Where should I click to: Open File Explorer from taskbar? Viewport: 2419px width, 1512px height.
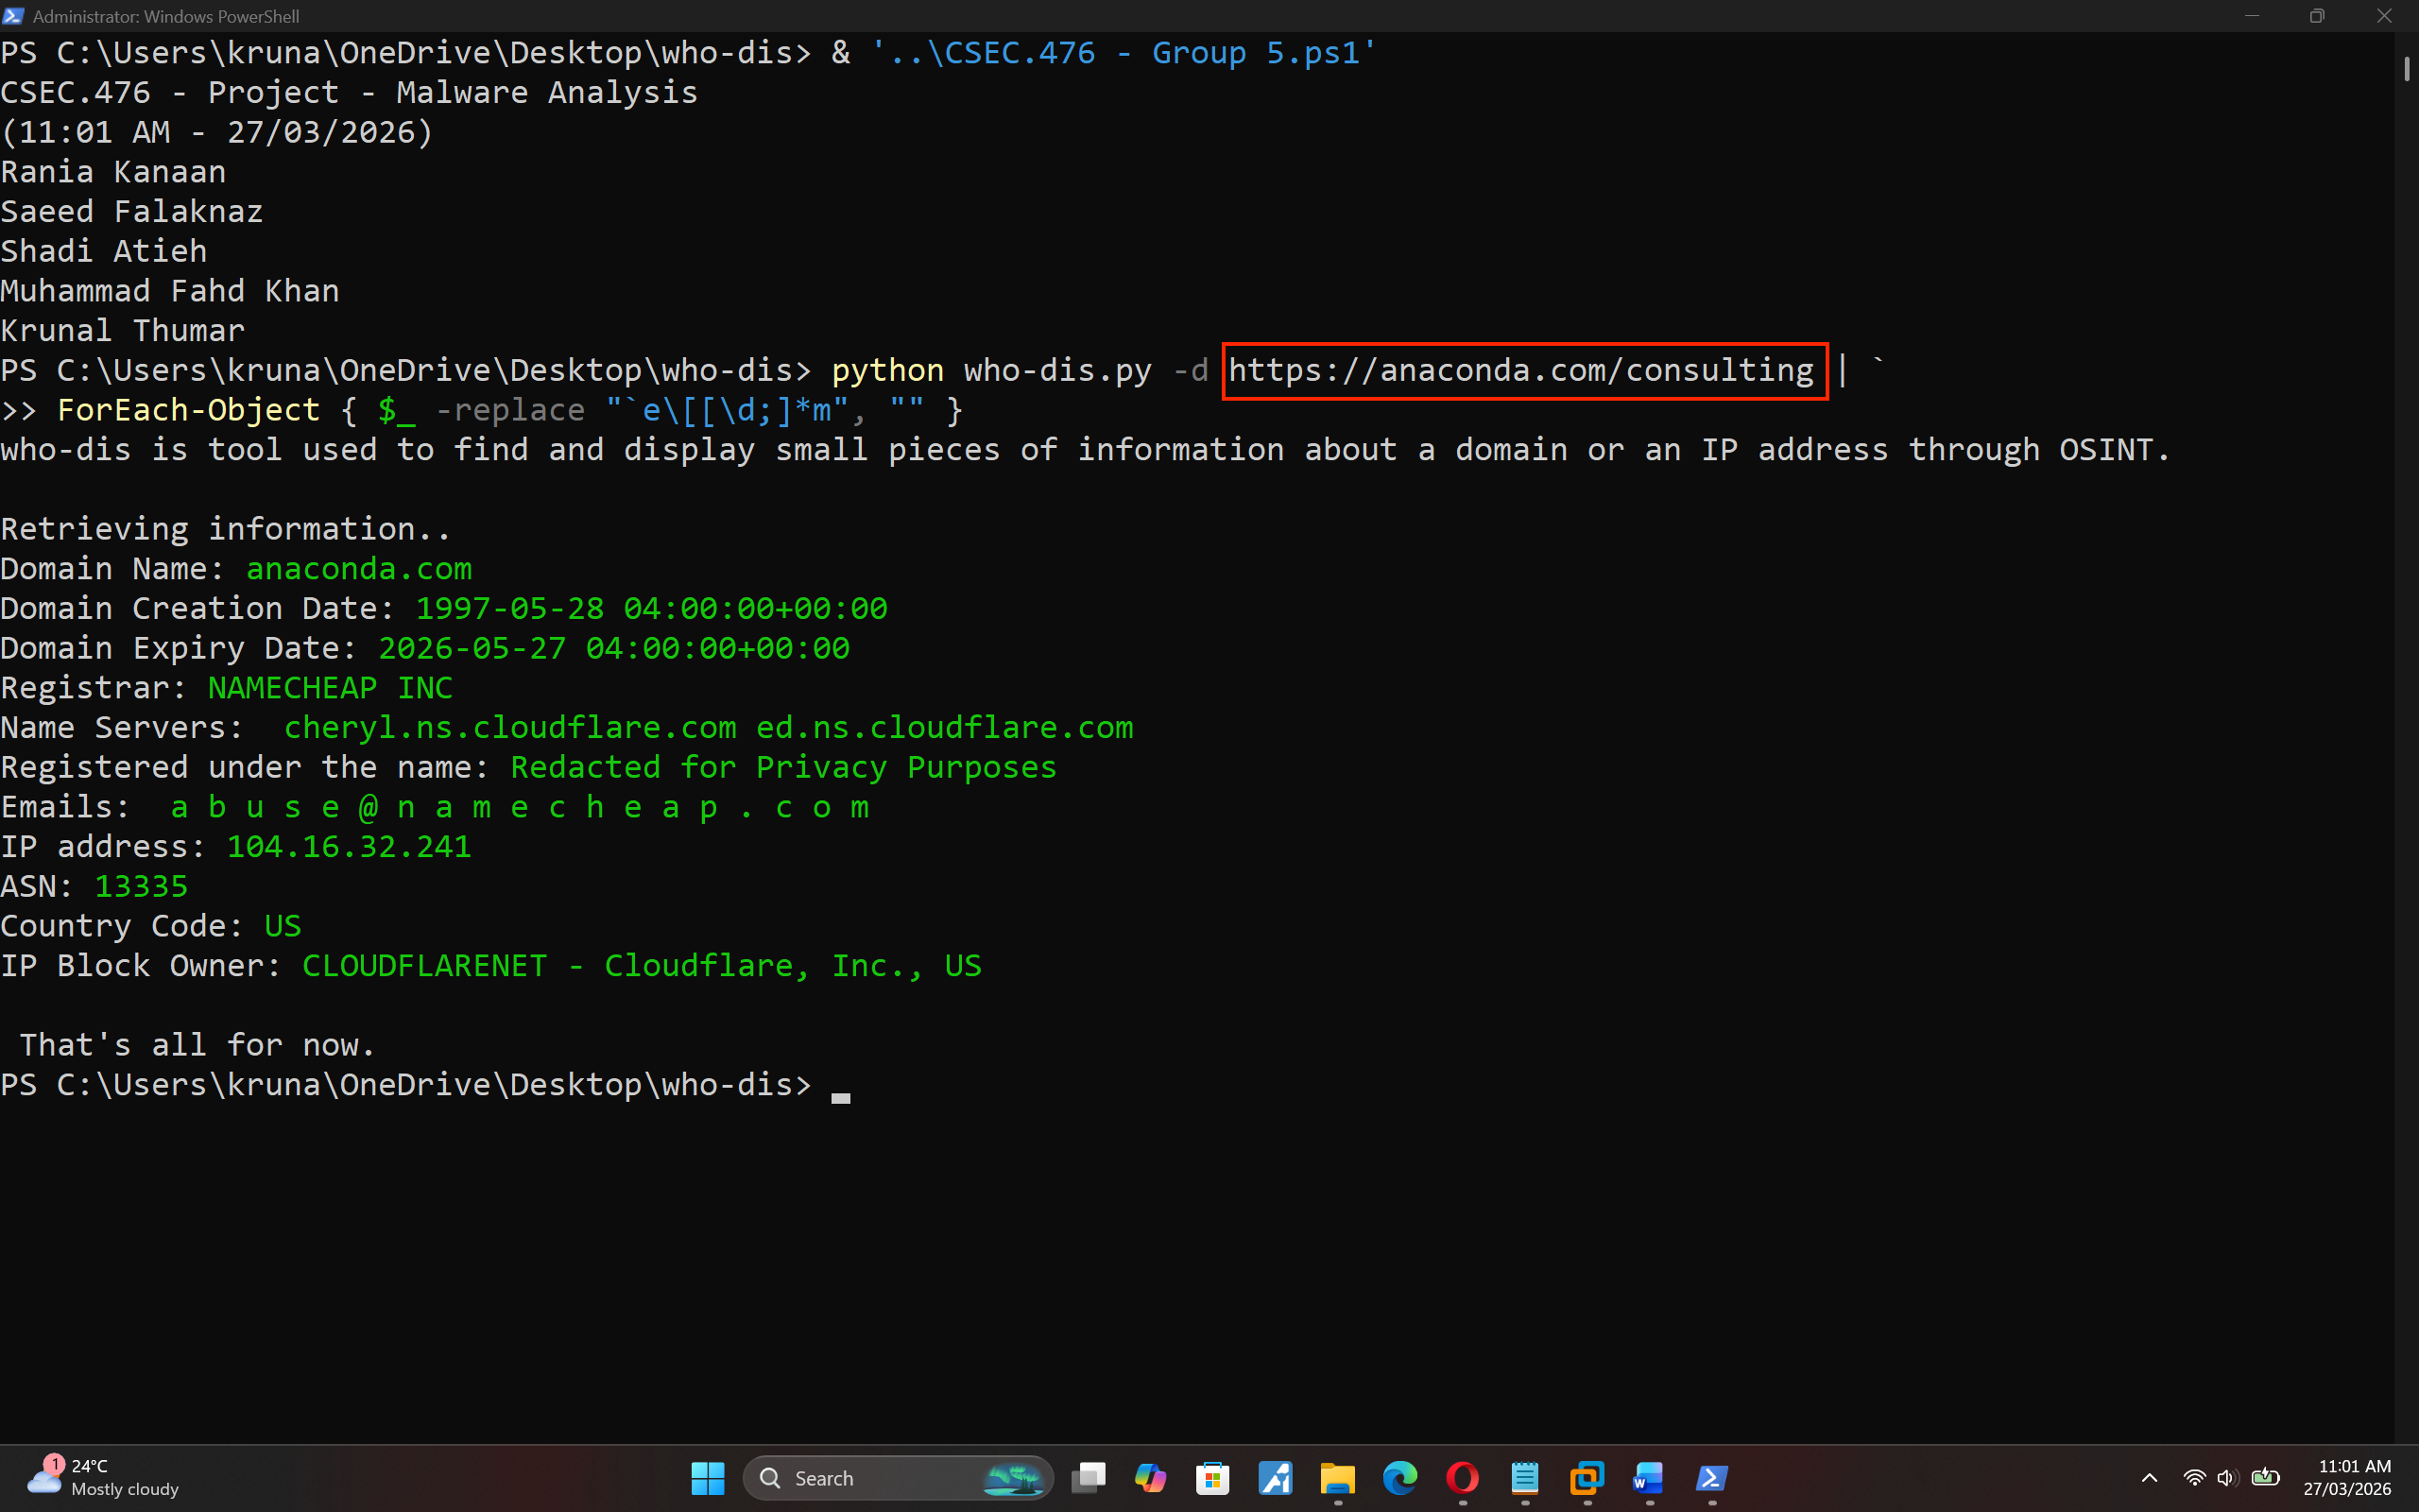[x=1337, y=1477]
